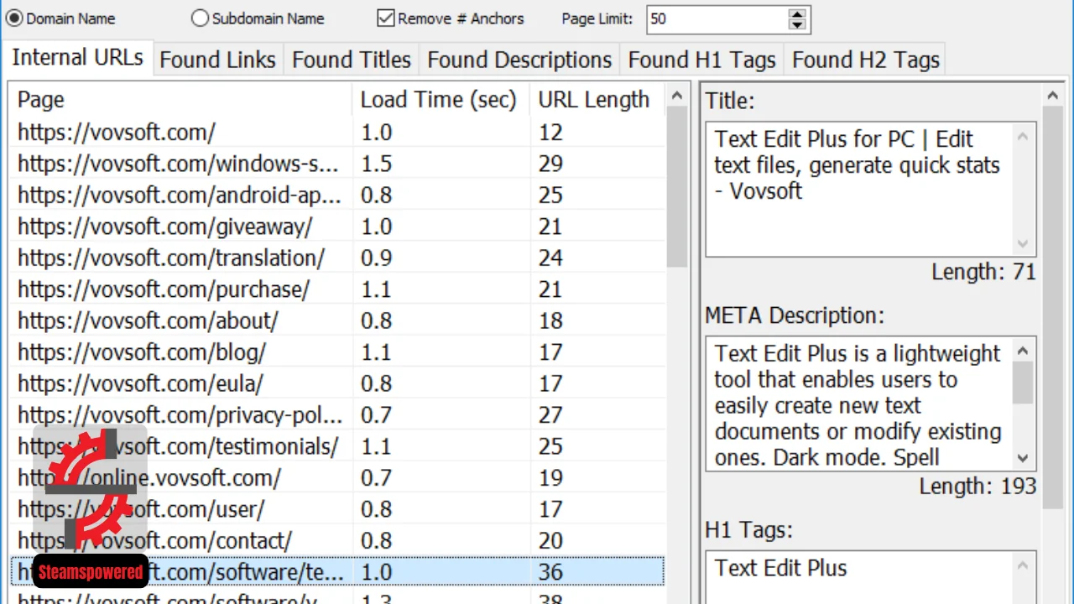Decrease Page Limit with down arrow

(798, 25)
